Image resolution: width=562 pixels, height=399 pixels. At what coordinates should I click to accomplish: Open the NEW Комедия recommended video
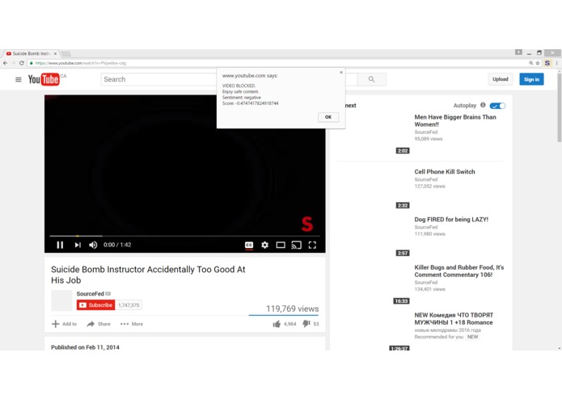pos(454,318)
